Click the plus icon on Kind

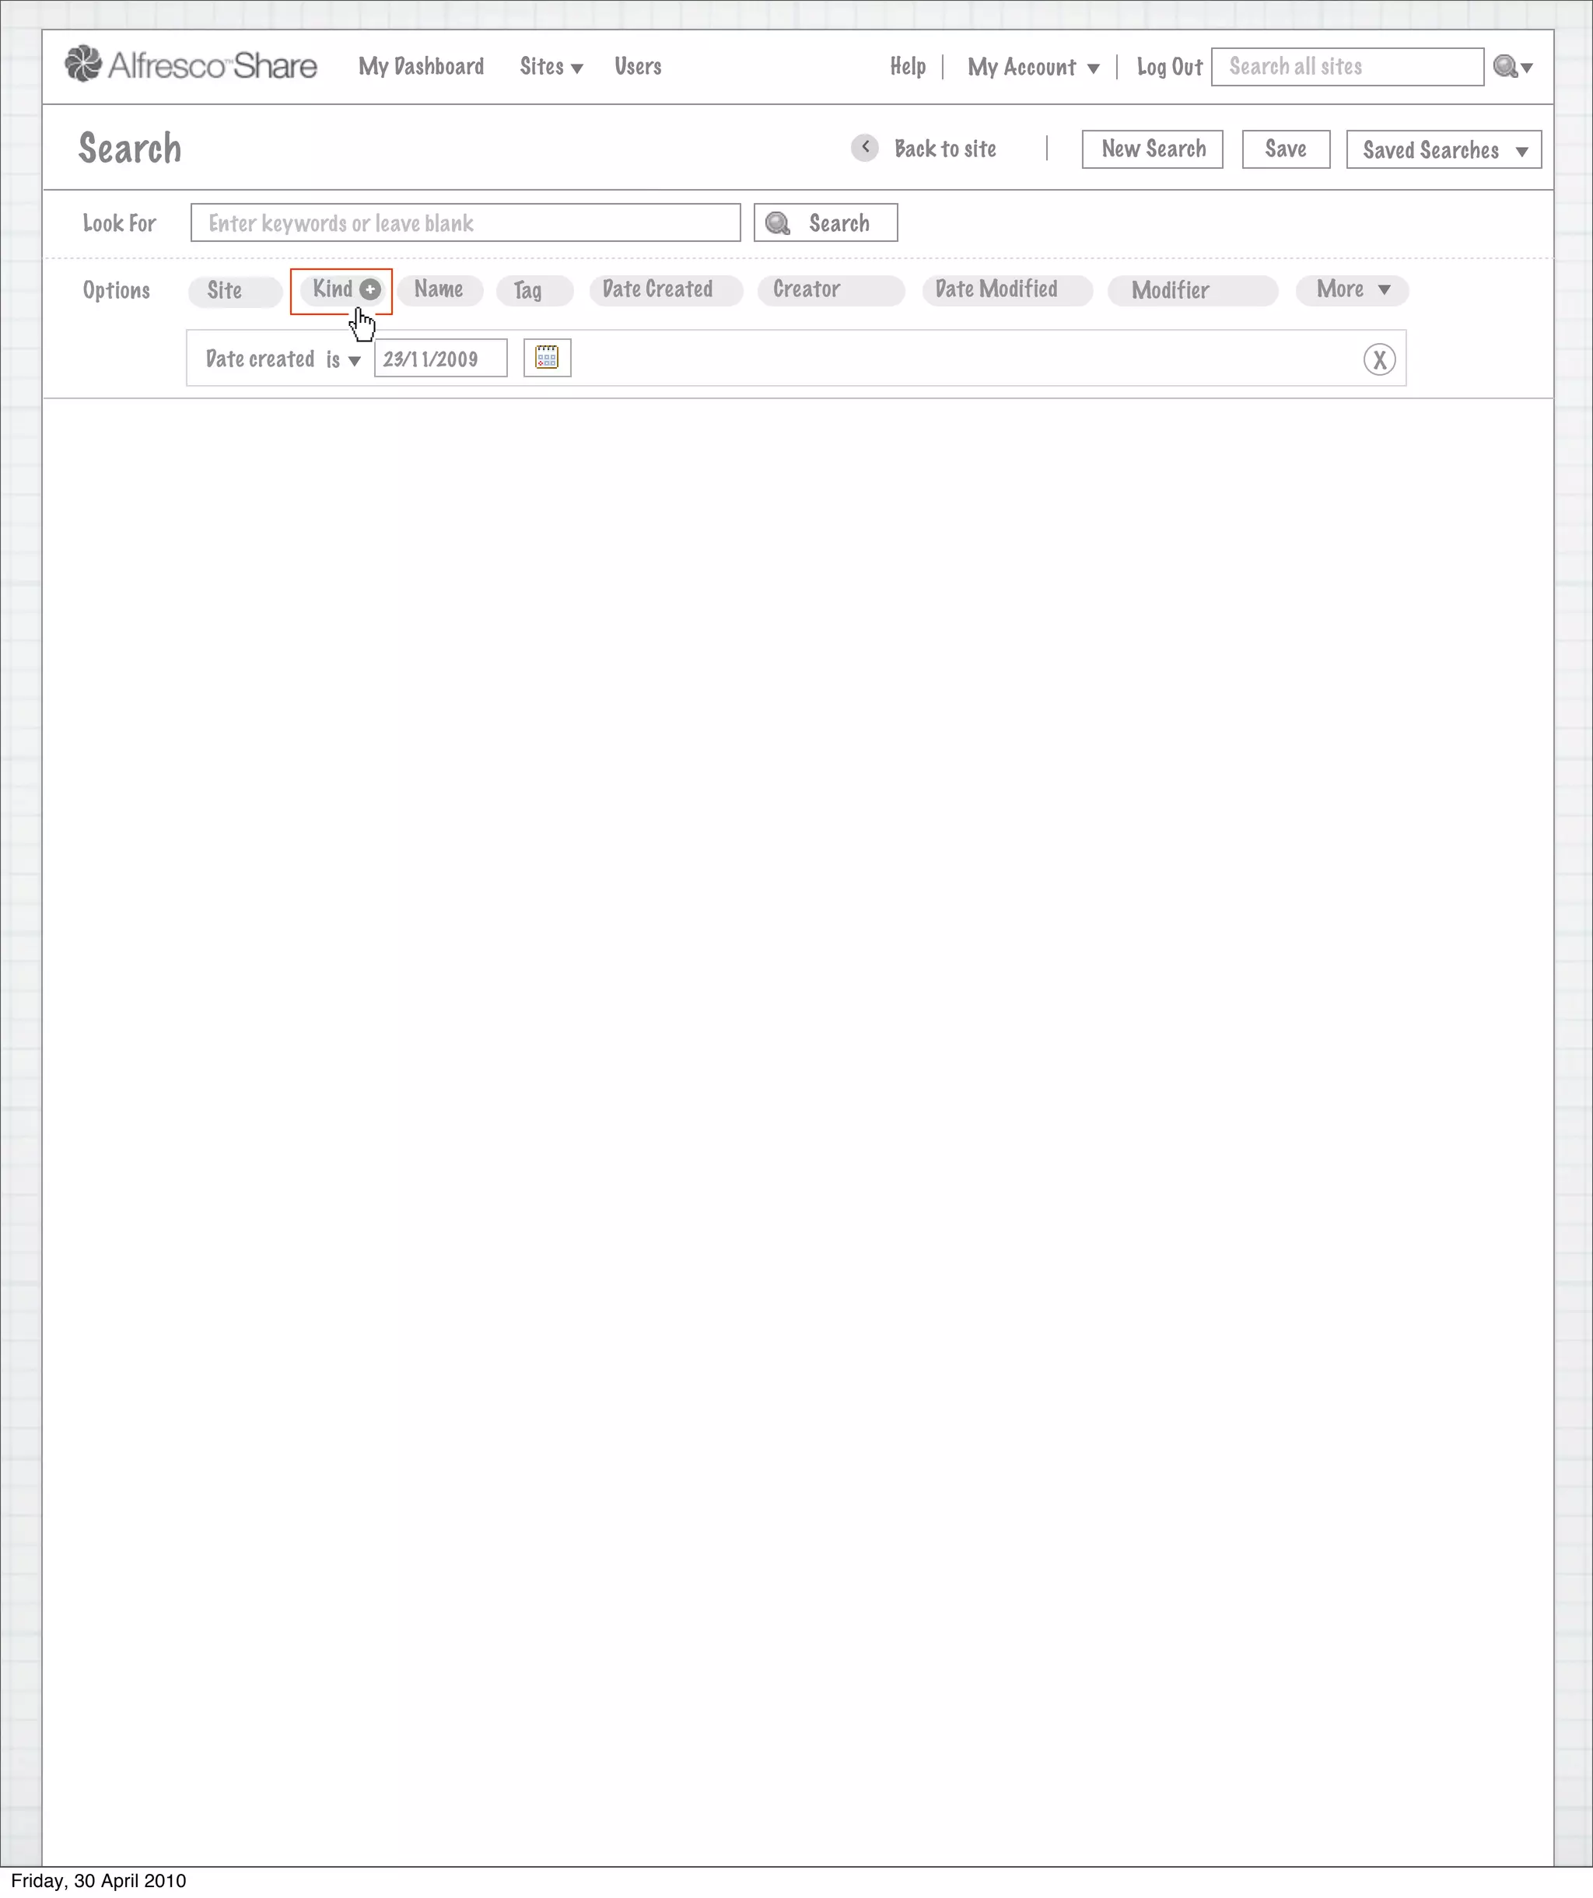tap(369, 289)
